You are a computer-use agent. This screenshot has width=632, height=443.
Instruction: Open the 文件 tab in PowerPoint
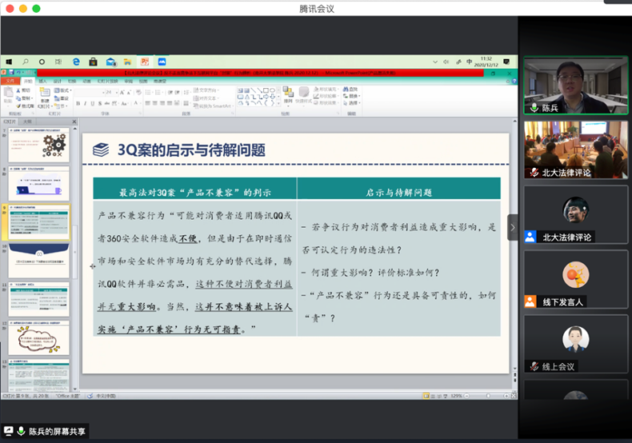(10, 81)
